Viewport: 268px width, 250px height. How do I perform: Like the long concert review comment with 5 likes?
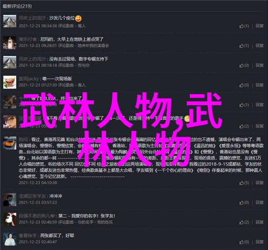(x=244, y=183)
